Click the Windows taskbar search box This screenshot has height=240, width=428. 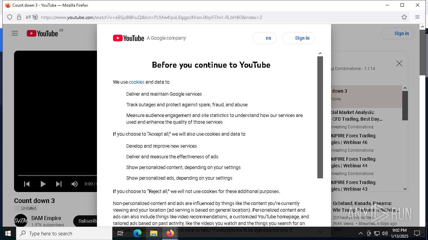[64, 233]
